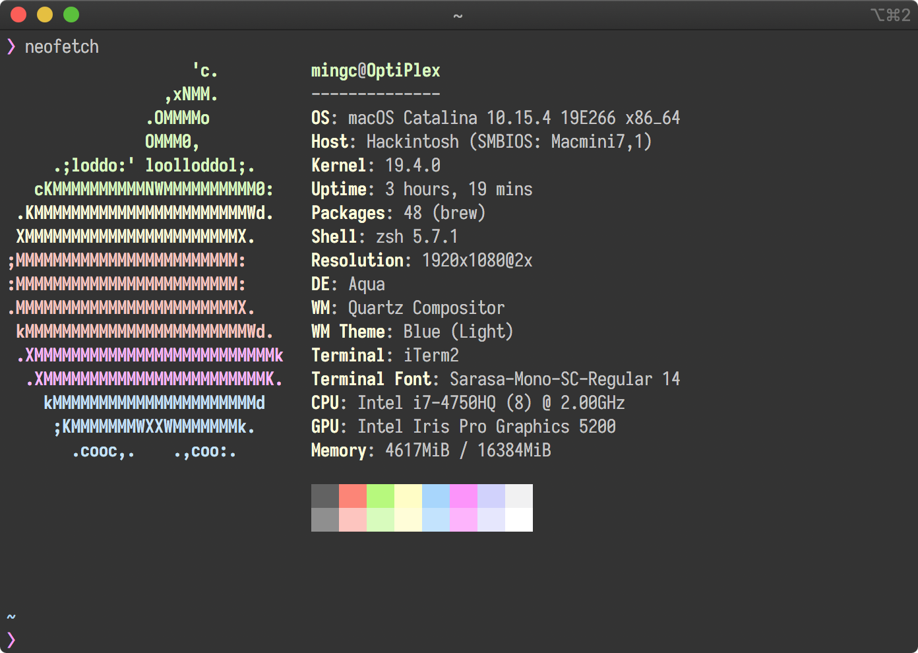Minimize the terminal with yellow button
This screenshot has height=653, width=918.
coord(45,15)
